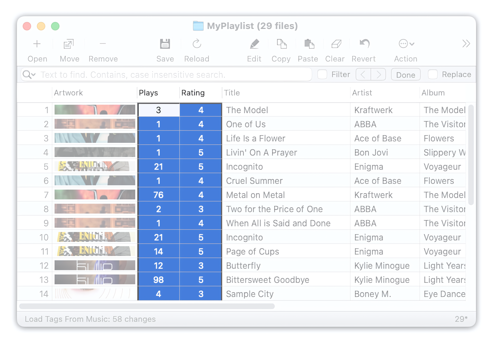This screenshot has width=493, height=343.
Task: Click the horizontal scrollbar
Action: coord(147,306)
